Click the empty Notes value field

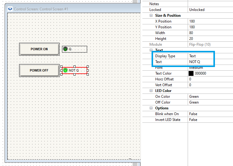point(210,4)
